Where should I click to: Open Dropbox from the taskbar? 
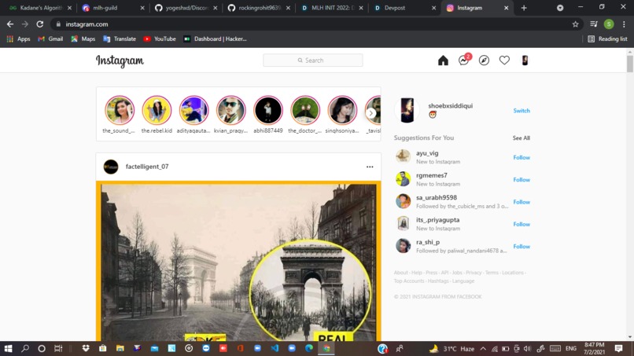(x=85, y=348)
